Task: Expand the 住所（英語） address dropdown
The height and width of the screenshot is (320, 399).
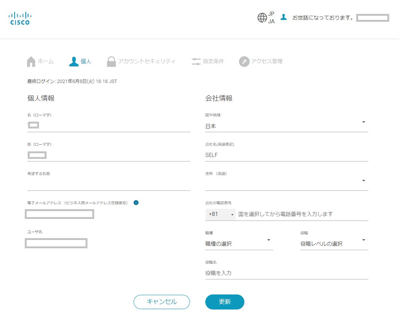Action: pos(363,180)
